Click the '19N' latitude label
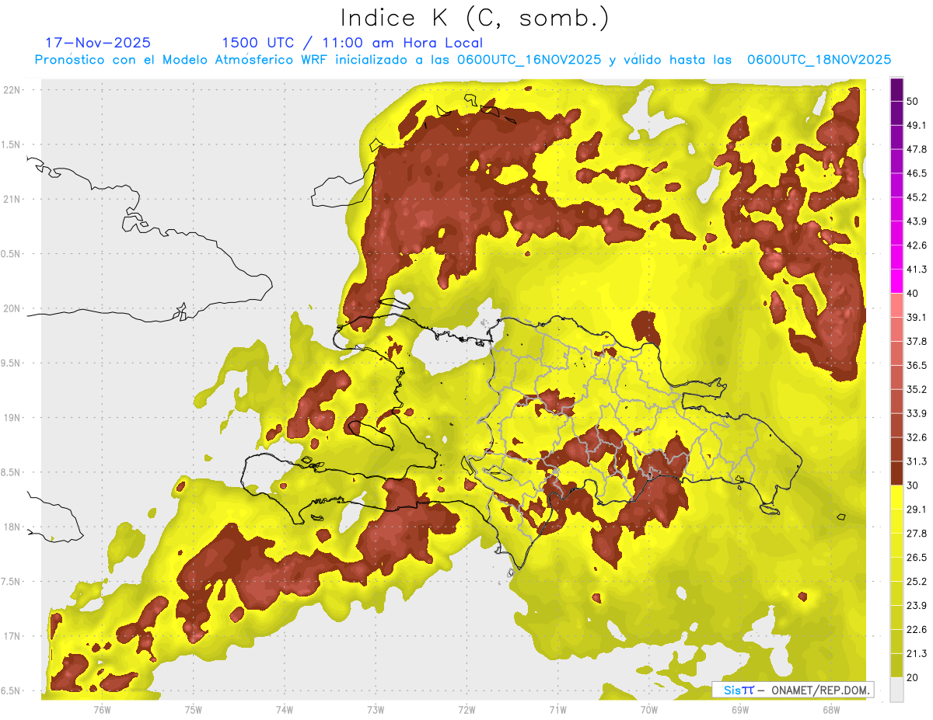Image resolution: width=933 pixels, height=720 pixels. (12, 417)
